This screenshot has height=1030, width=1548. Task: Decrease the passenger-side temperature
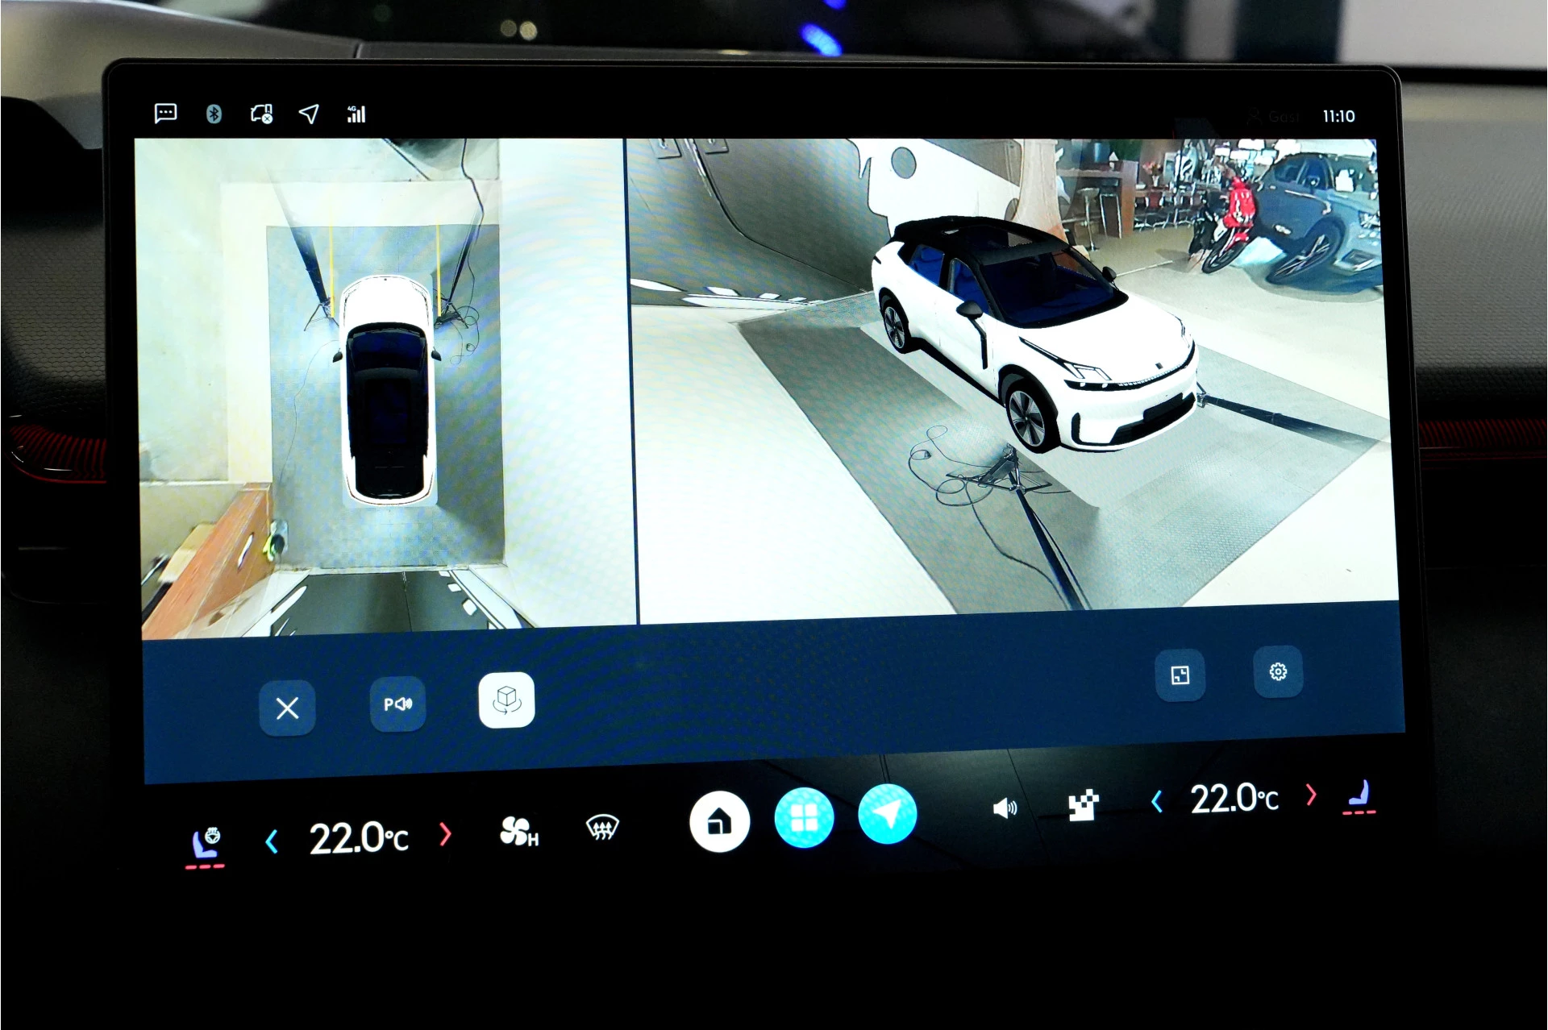1157,801
